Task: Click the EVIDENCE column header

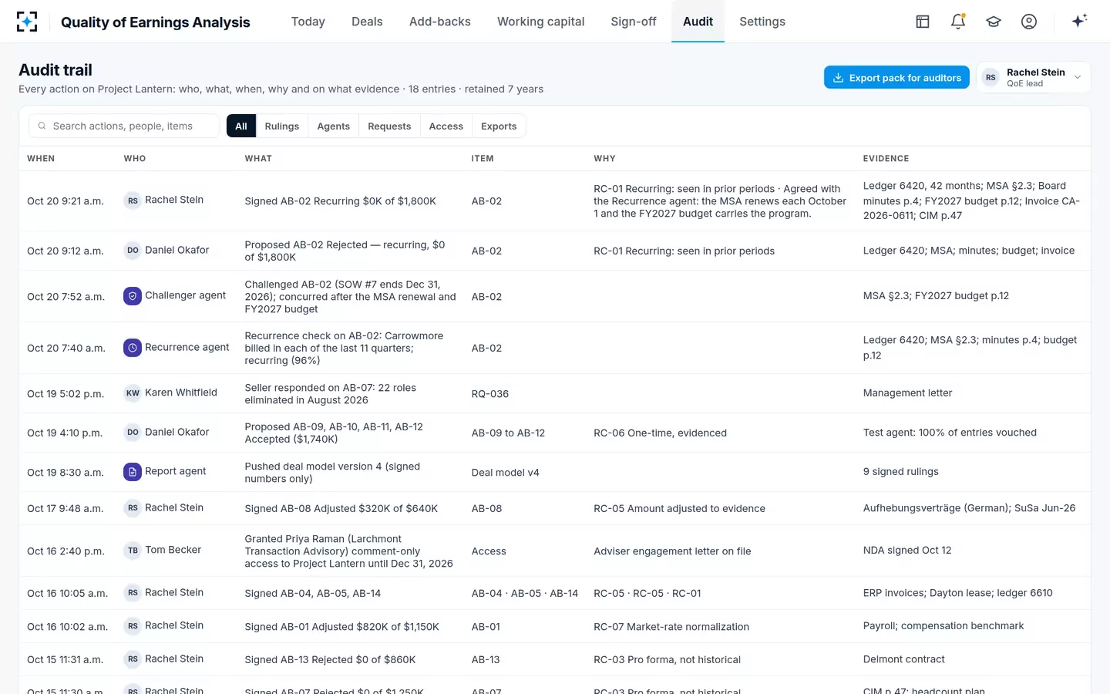Action: pos(886,158)
